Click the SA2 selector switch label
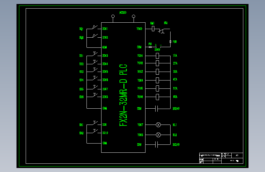The width and height of the screenshot is (265, 172). [82, 133]
